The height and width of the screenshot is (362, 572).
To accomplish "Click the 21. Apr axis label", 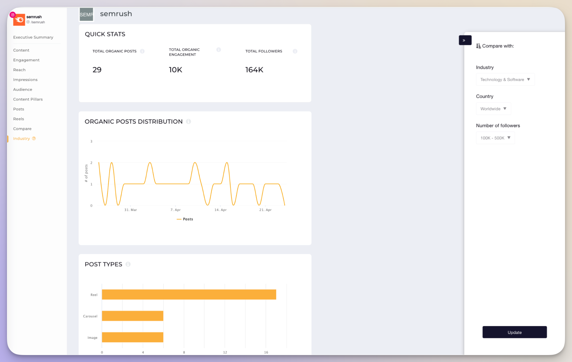I will click(265, 210).
